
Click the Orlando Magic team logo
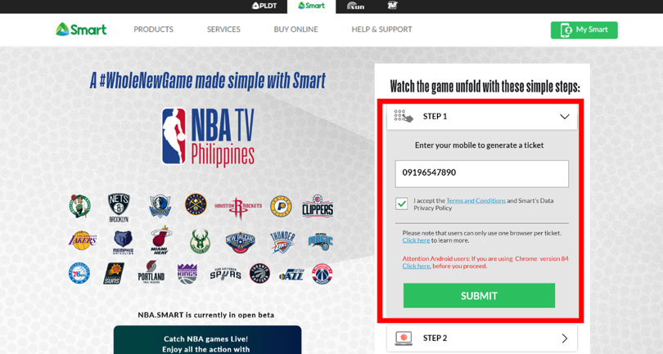321,241
